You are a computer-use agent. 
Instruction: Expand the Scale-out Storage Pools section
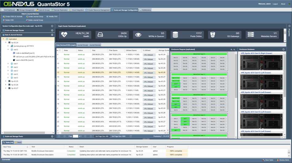click(52, 136)
